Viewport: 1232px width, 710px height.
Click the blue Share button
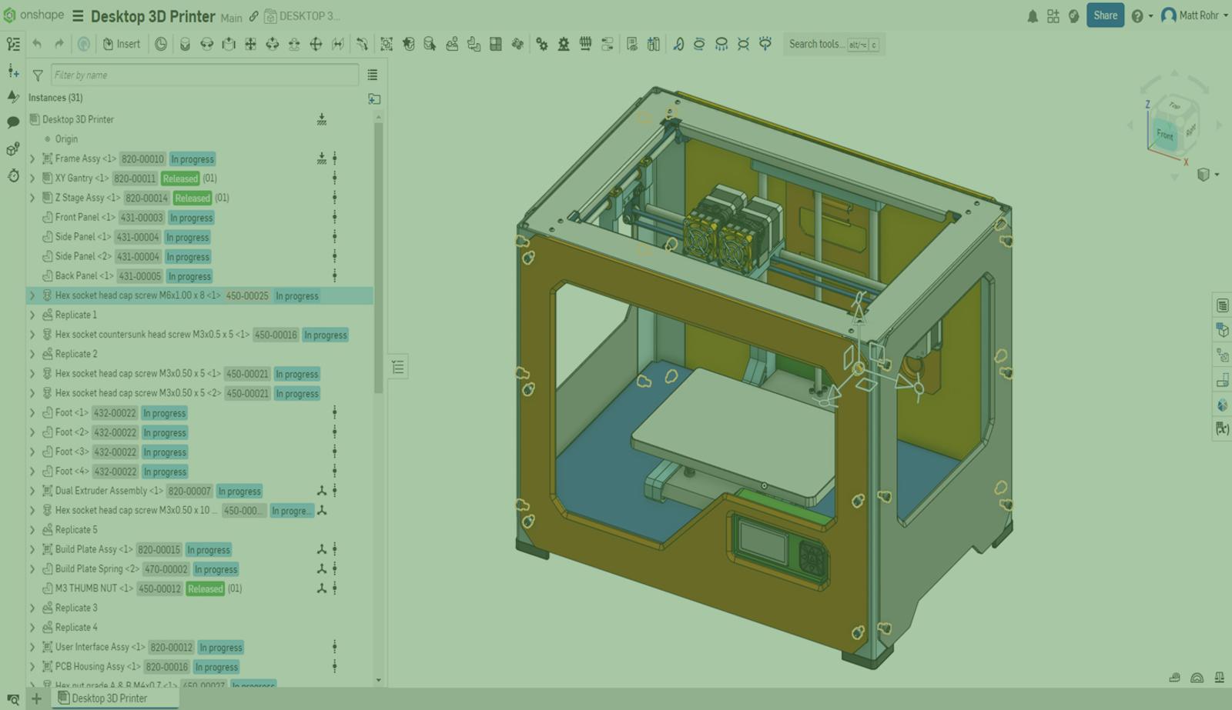1105,15
